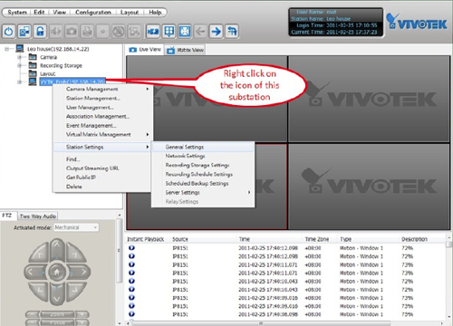Click the blue forward arrow icon

tap(217, 31)
